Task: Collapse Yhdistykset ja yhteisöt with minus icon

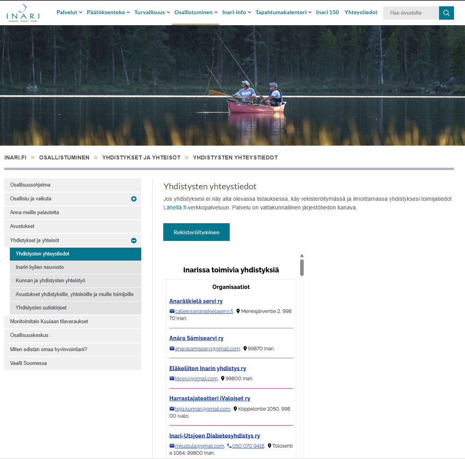Action: (x=134, y=241)
